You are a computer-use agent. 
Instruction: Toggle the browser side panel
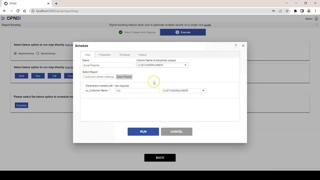click(x=302, y=11)
